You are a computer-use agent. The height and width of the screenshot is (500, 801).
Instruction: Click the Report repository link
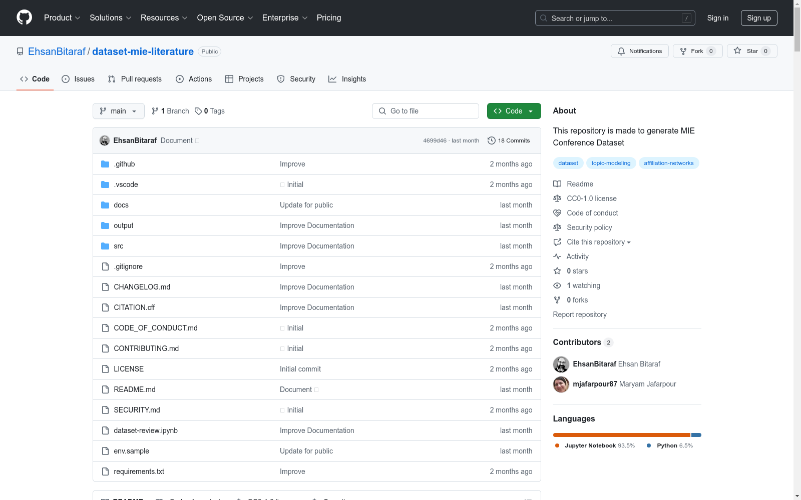(580, 314)
